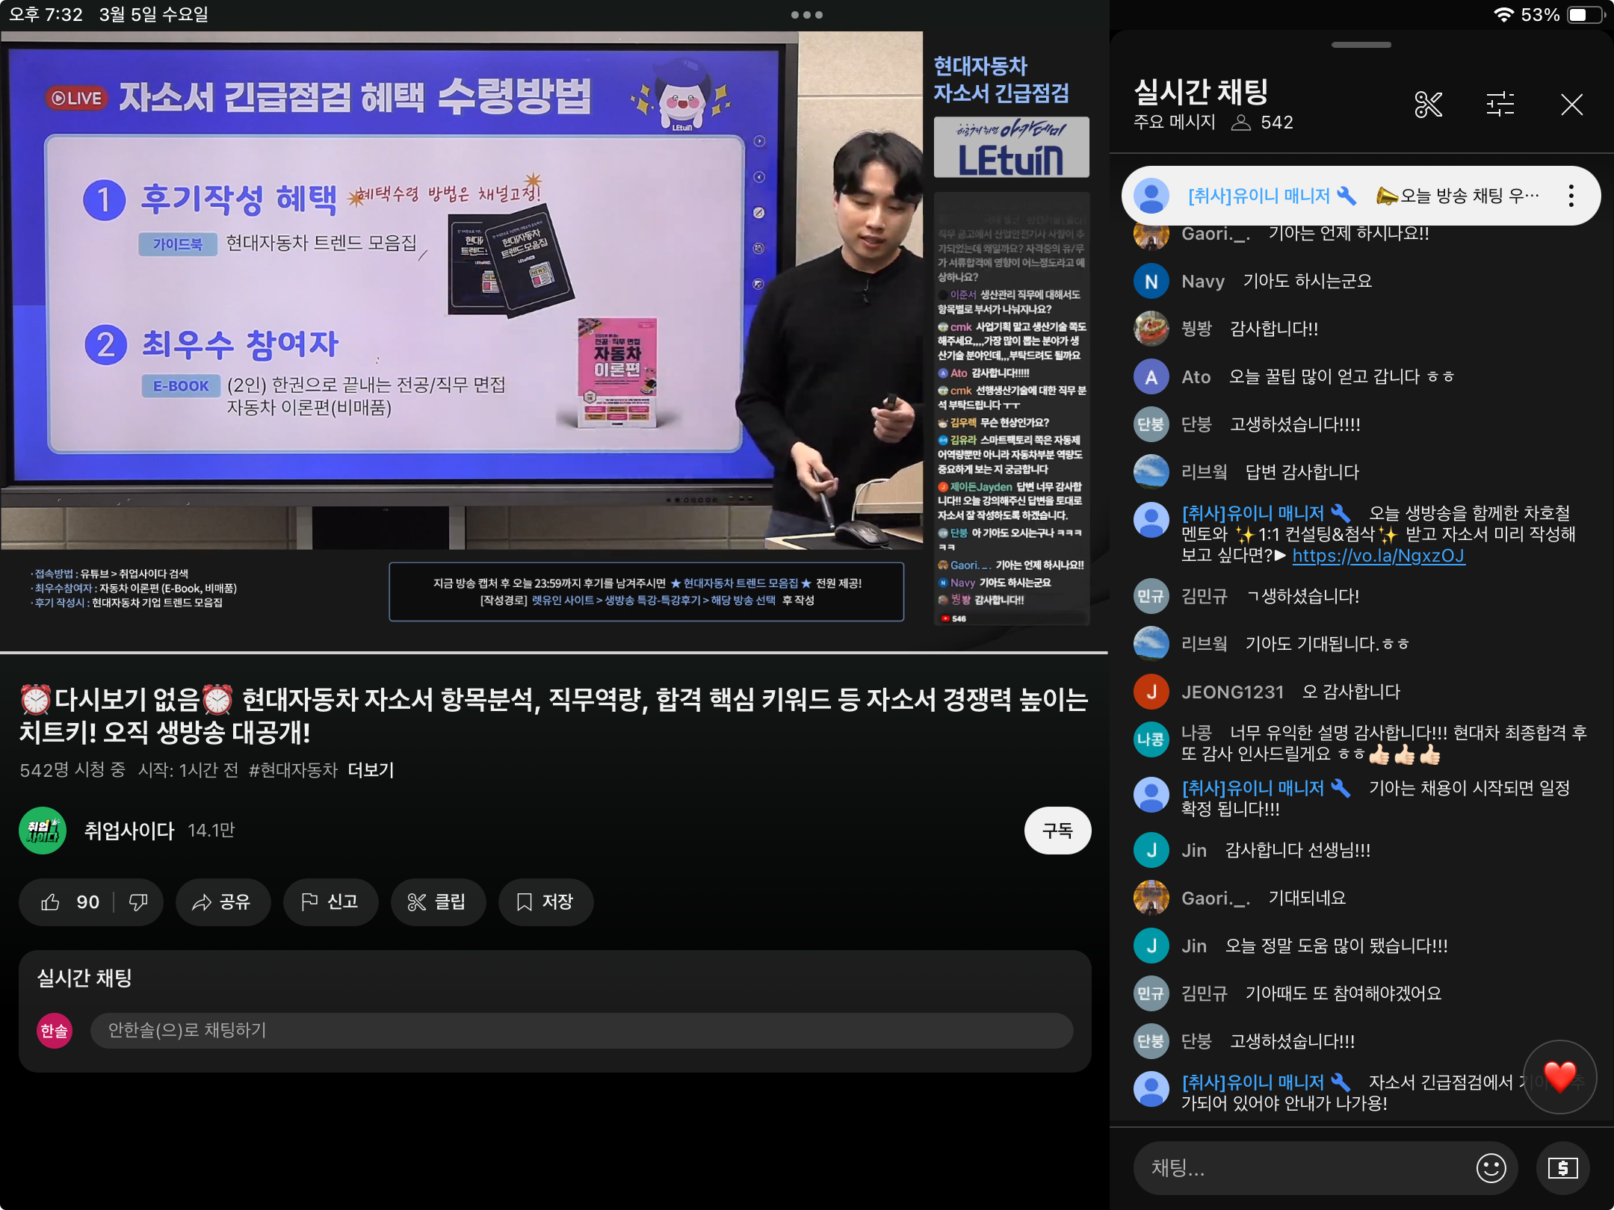The height and width of the screenshot is (1210, 1614).
Task: Tap the viewer count icon beside 542
Action: (x=1241, y=122)
